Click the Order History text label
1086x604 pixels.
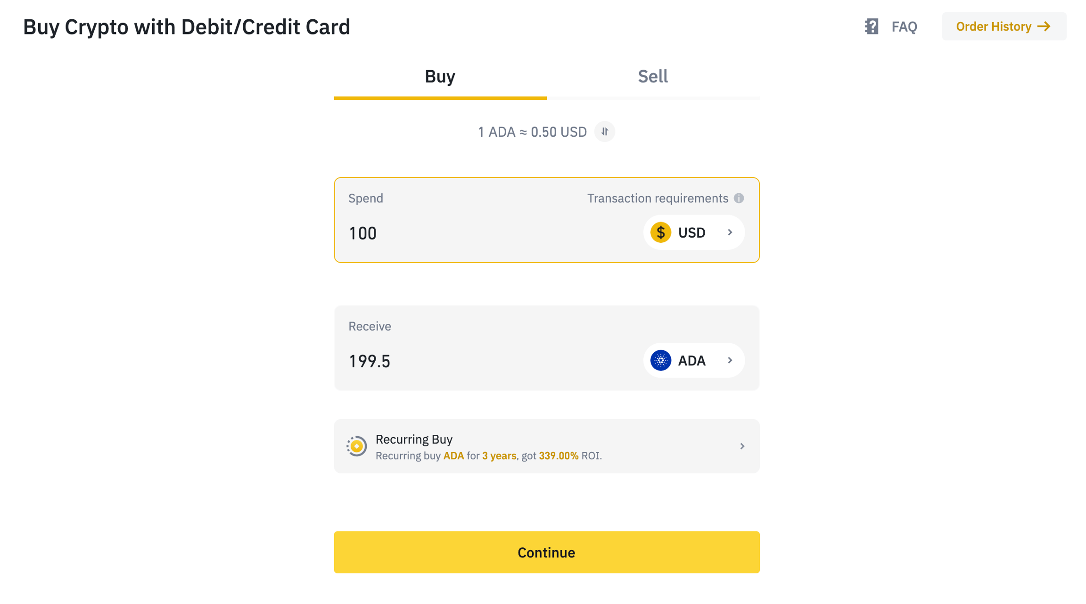[x=994, y=26]
